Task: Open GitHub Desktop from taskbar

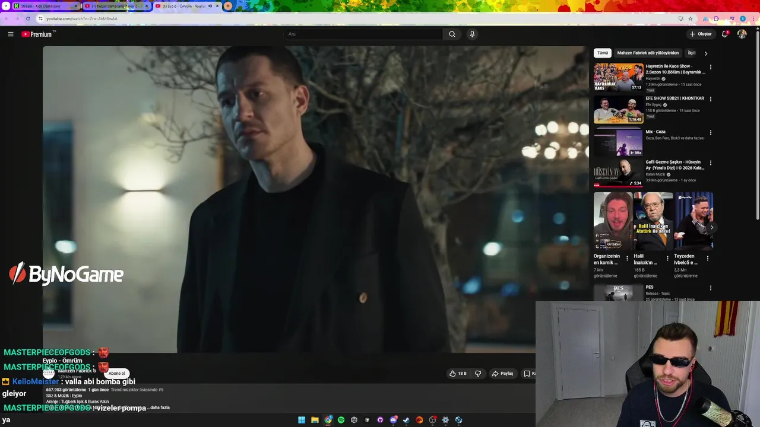Action: 380,420
